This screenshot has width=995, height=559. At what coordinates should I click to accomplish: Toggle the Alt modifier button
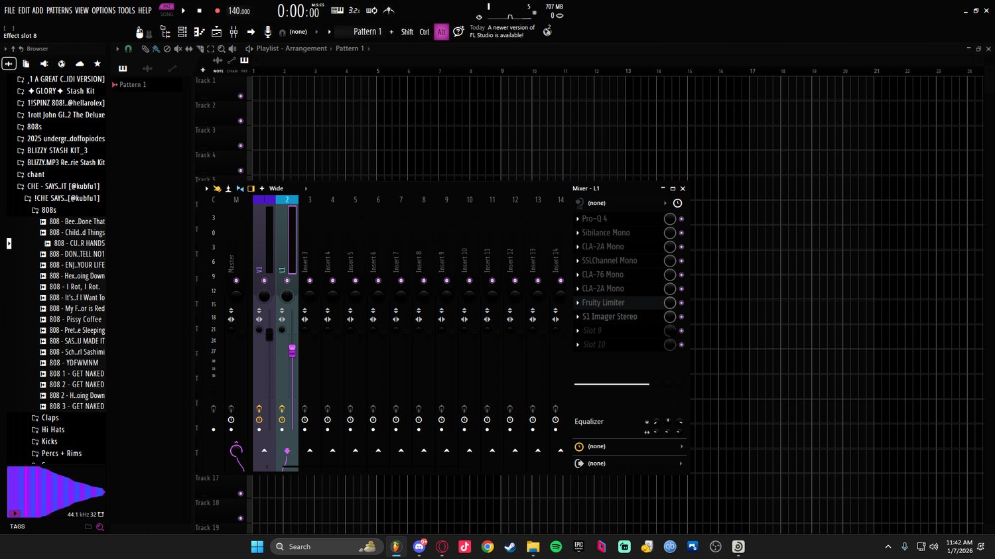441,32
